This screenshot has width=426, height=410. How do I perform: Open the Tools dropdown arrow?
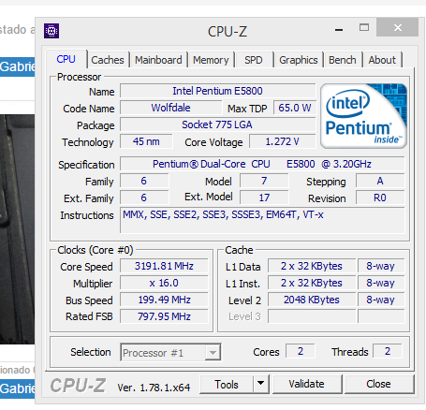point(261,384)
